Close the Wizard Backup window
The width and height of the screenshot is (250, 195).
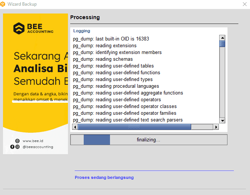coord(245,4)
